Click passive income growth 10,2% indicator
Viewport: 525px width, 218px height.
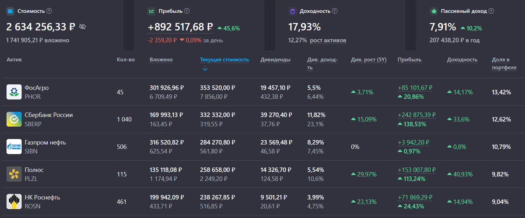point(471,28)
